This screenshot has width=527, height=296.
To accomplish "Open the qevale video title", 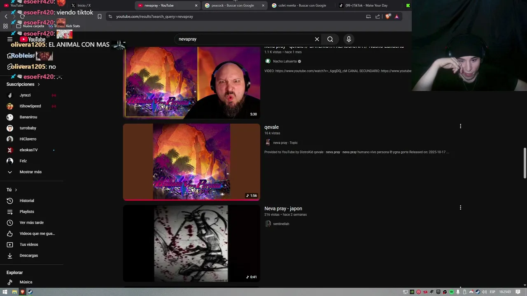I will click(x=271, y=127).
